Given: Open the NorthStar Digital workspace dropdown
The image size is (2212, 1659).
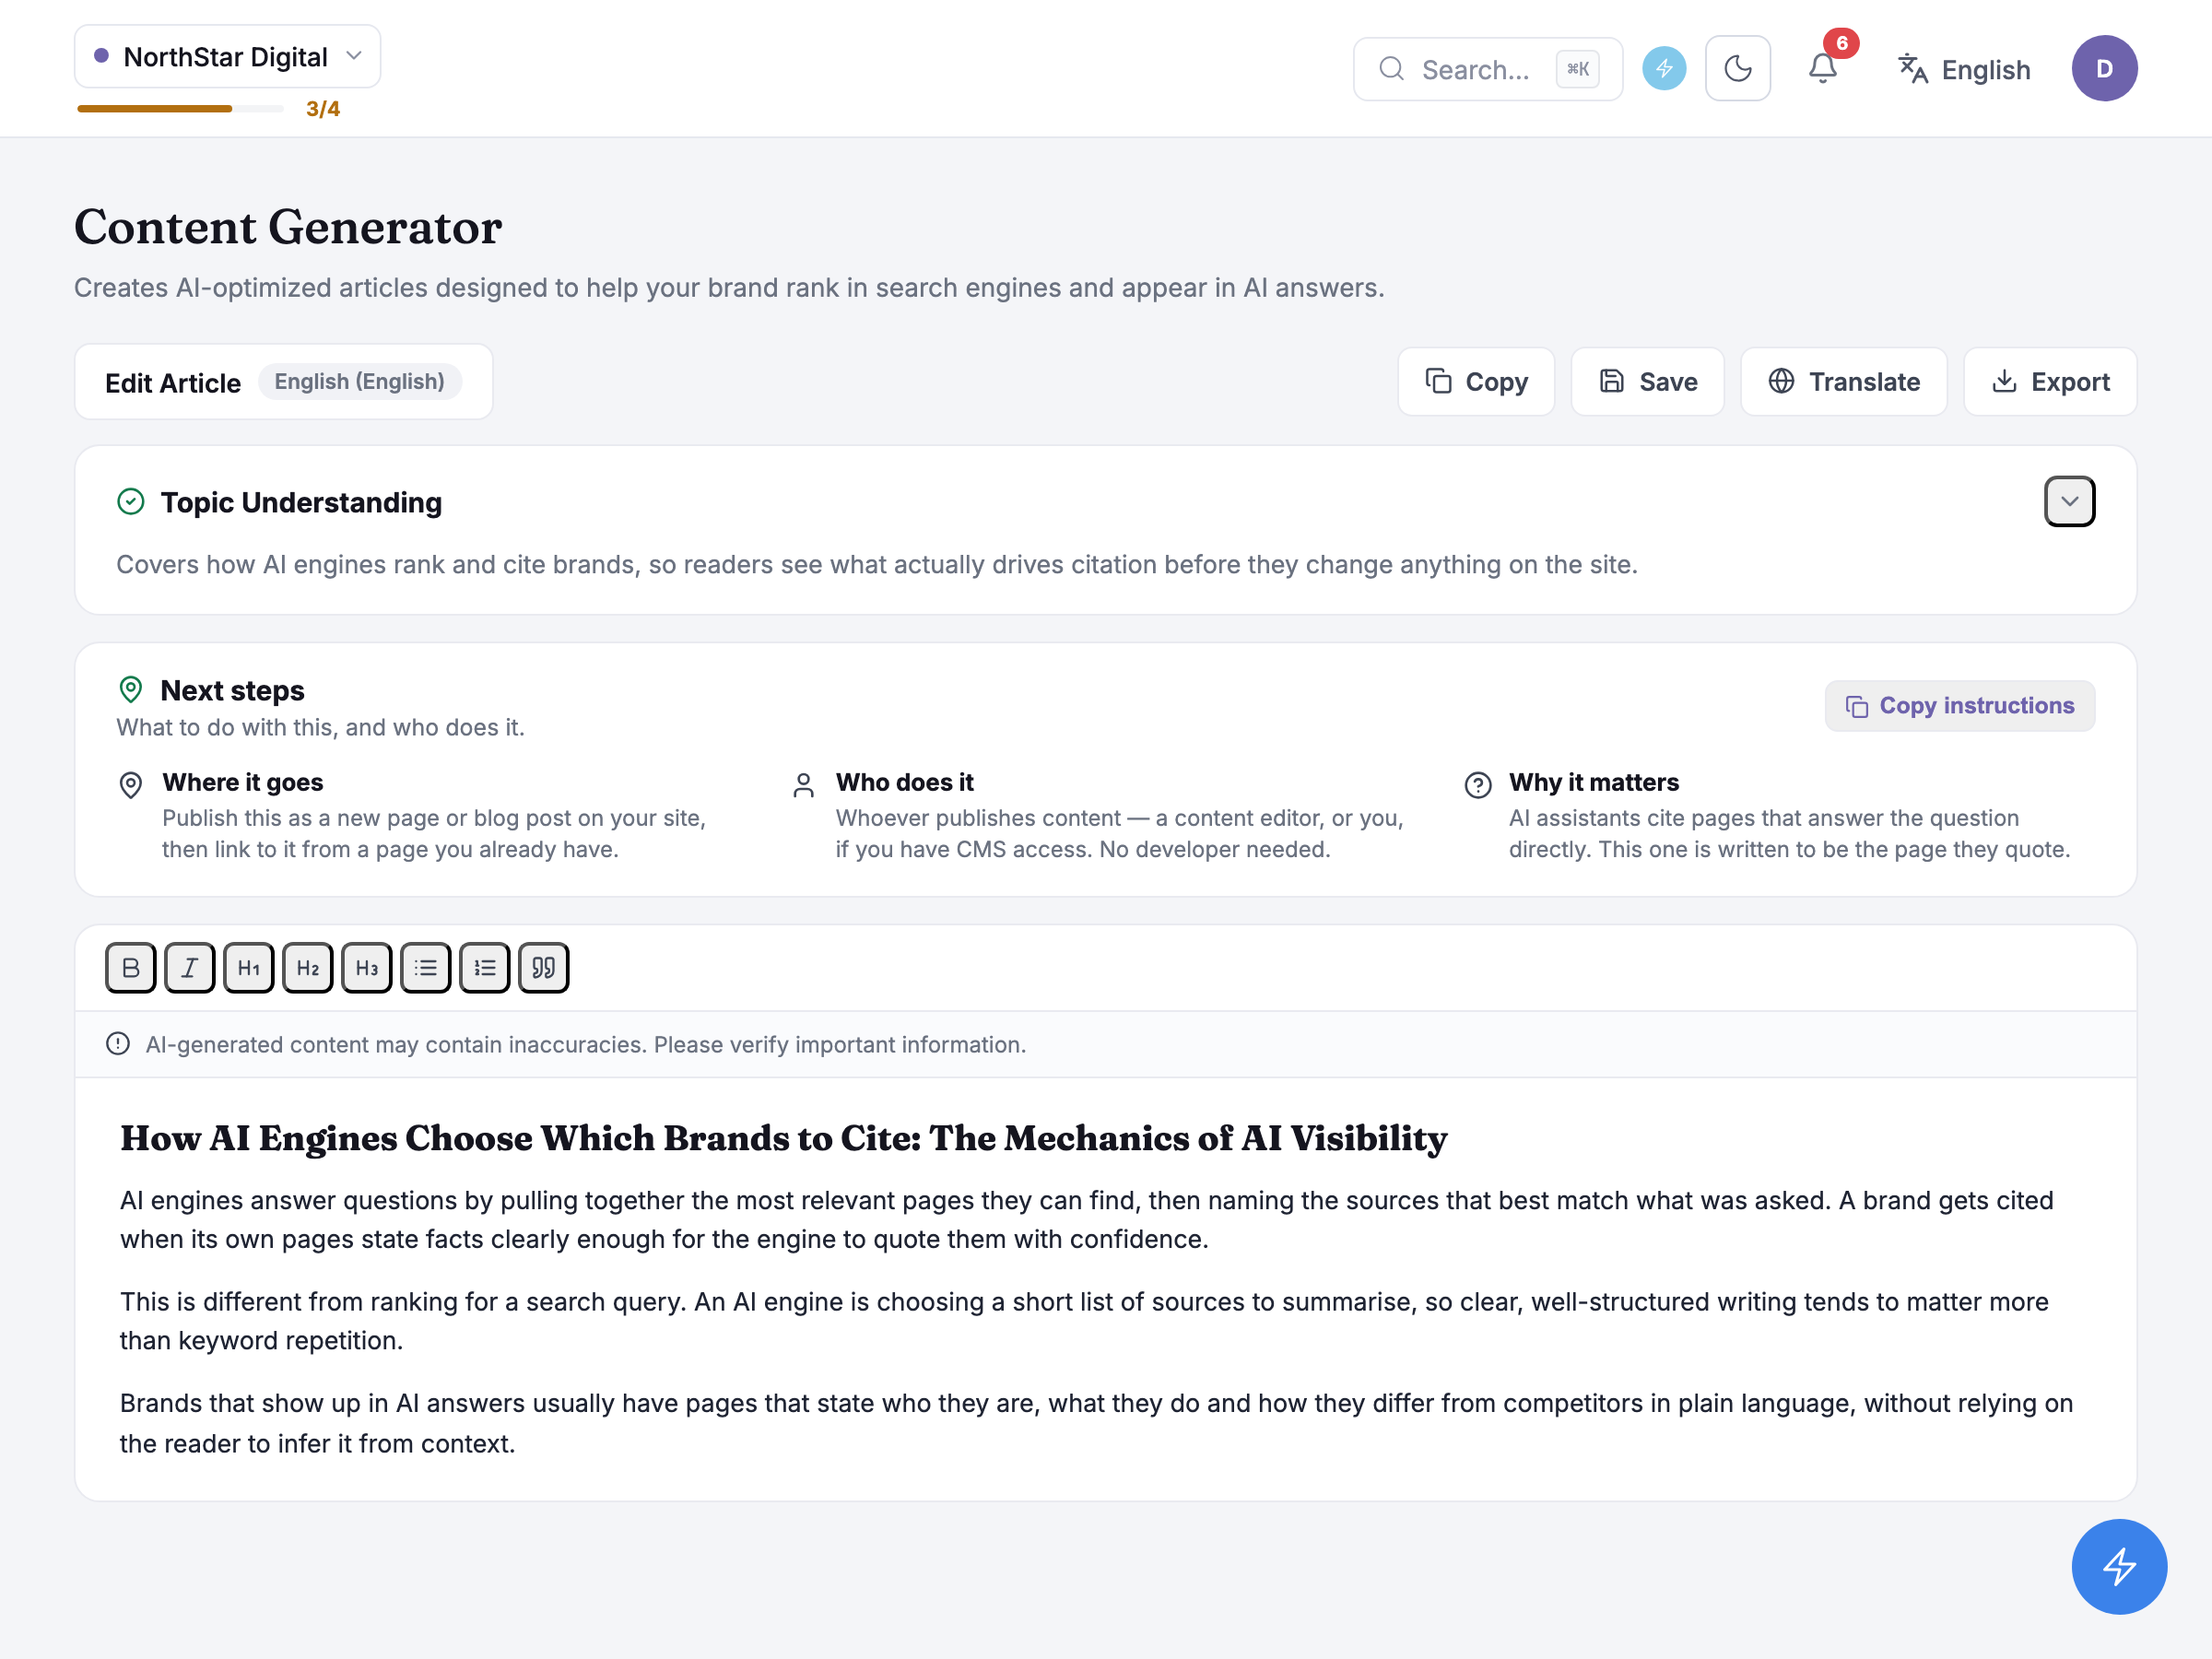Looking at the screenshot, I should [228, 57].
